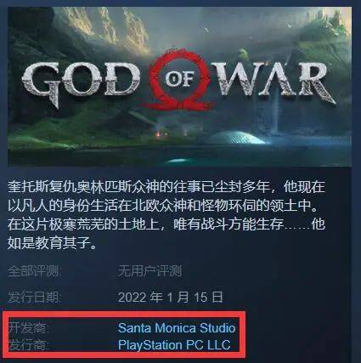Click the waterfall in the header artwork
The image size is (361, 363).
(275, 115)
